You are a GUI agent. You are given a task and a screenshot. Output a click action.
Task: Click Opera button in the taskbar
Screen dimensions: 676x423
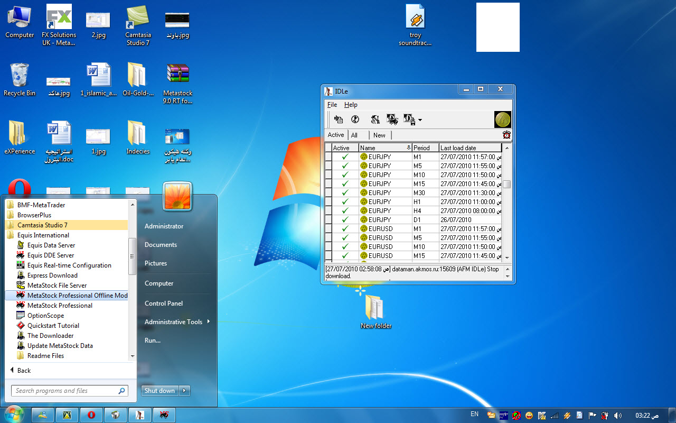[91, 415]
